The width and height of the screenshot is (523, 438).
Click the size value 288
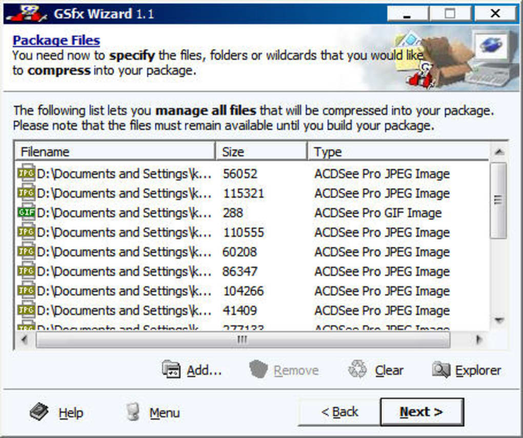233,212
